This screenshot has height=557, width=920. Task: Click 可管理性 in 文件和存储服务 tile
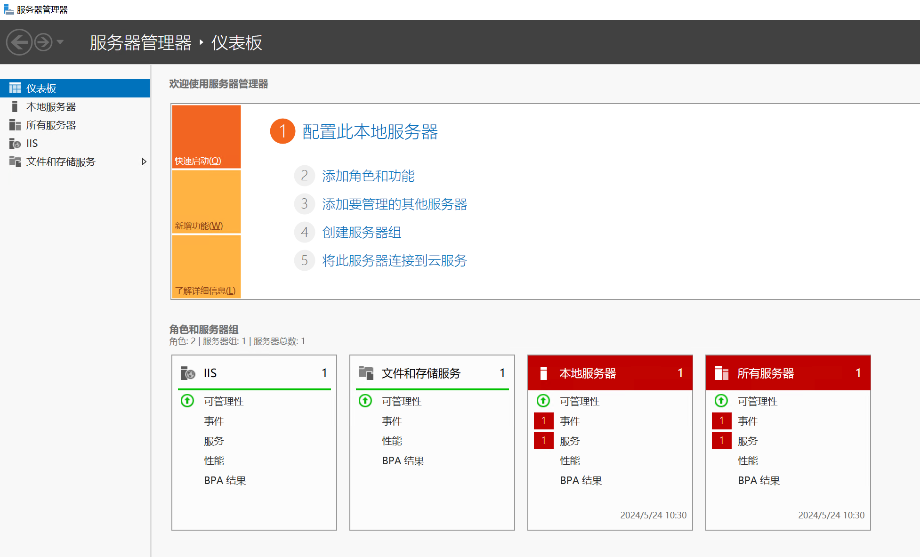pos(402,401)
